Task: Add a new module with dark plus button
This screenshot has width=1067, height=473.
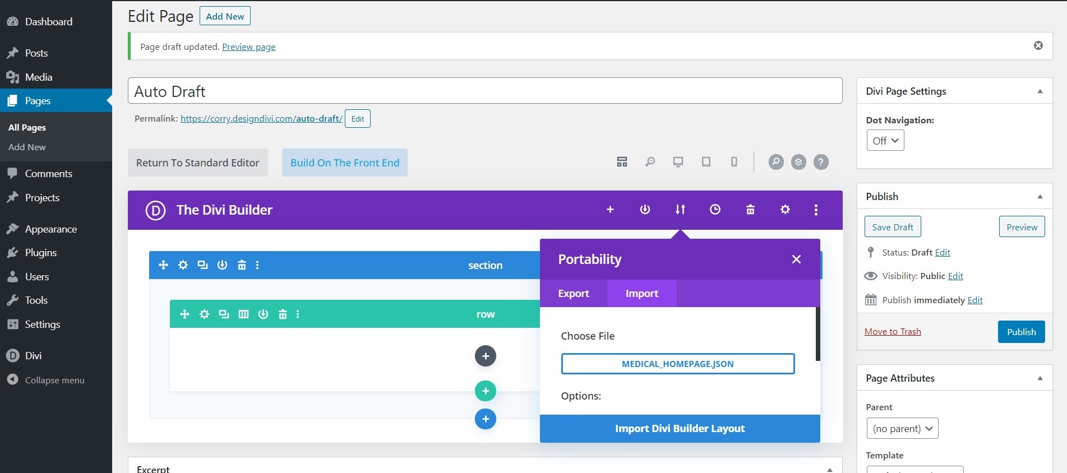Action: click(x=486, y=356)
